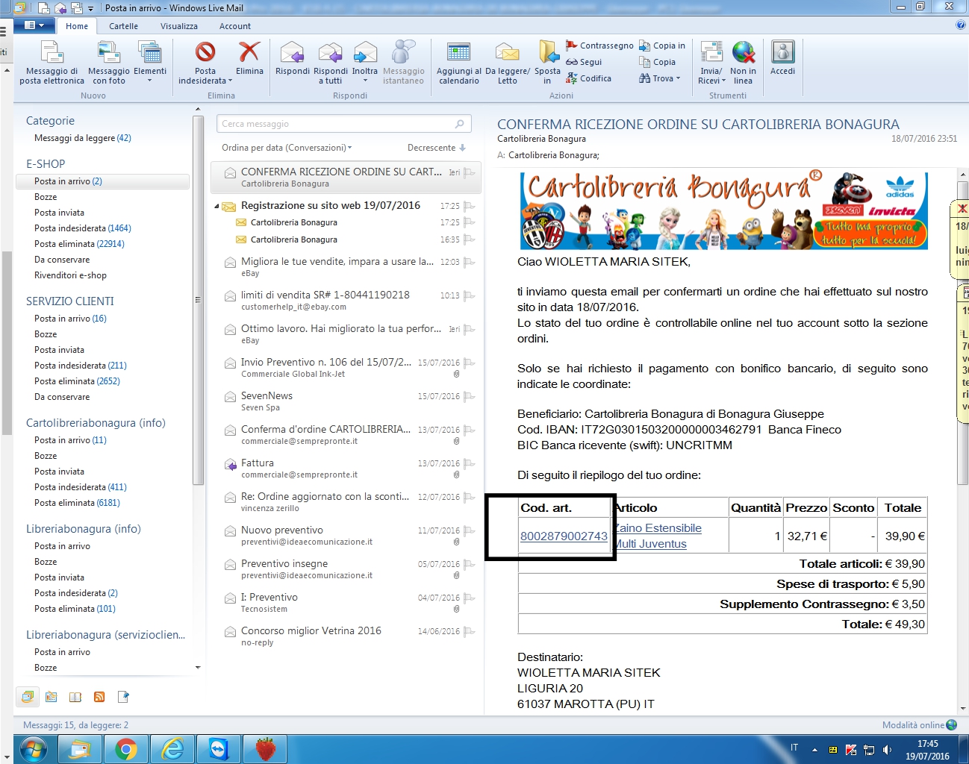Open 'Messaggi da leggere (42)' category
This screenshot has width=969, height=764.
(82, 138)
